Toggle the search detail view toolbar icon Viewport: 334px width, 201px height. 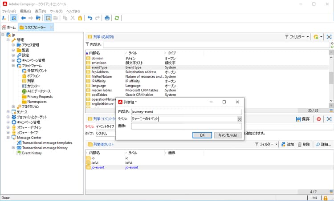tap(48, 18)
